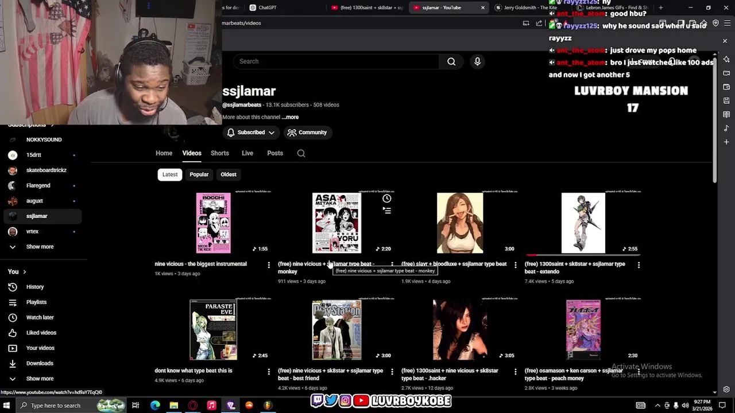Open three-dot menu for '.hacker' video
The height and width of the screenshot is (413, 735).
[x=515, y=371]
